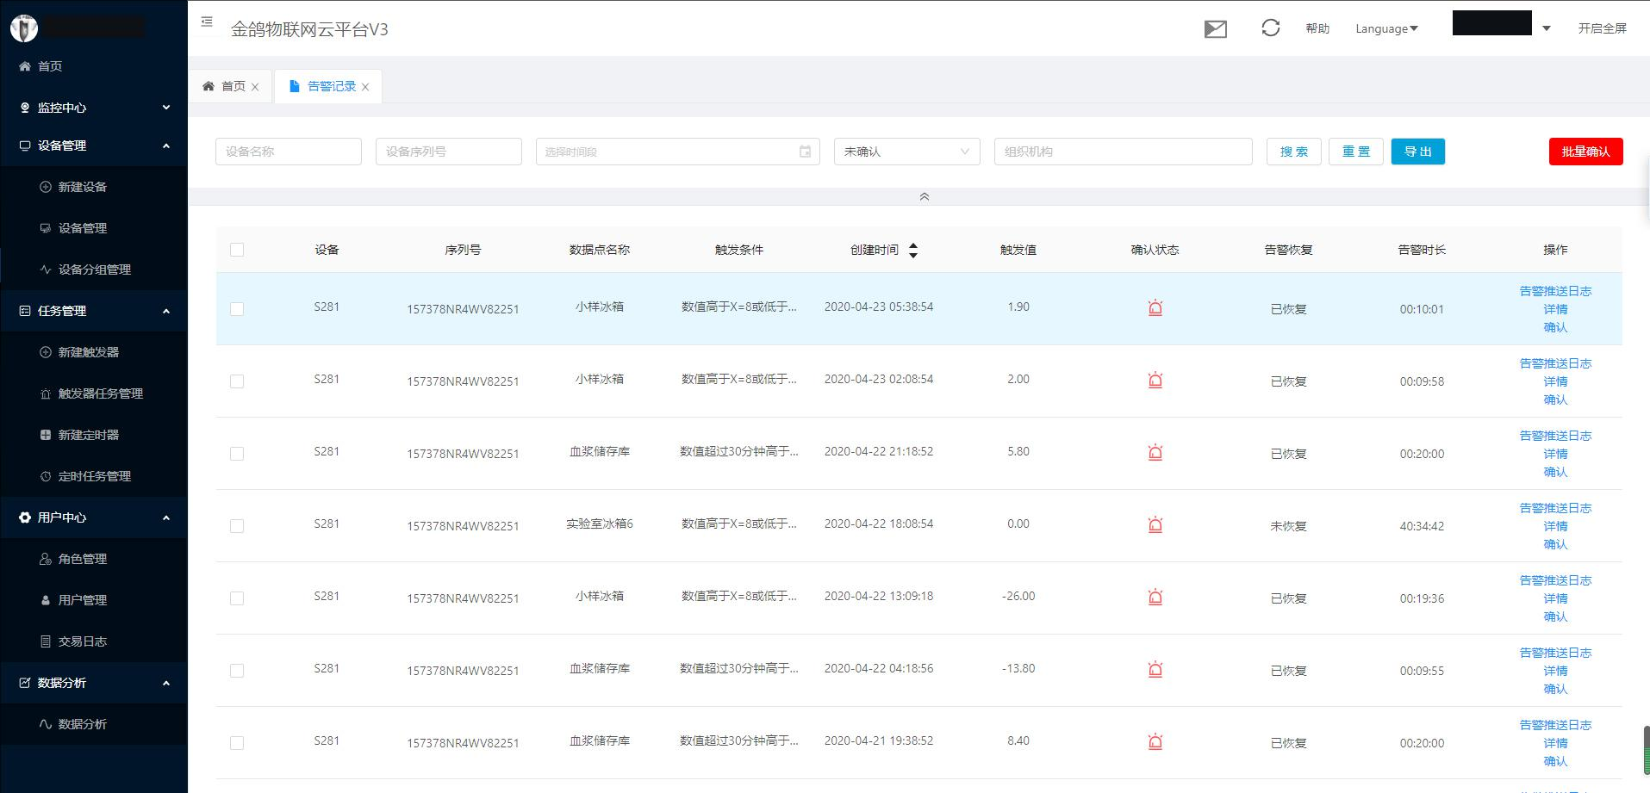Sort by 创建时间 using the sort arrows
The height and width of the screenshot is (793, 1650).
913,250
